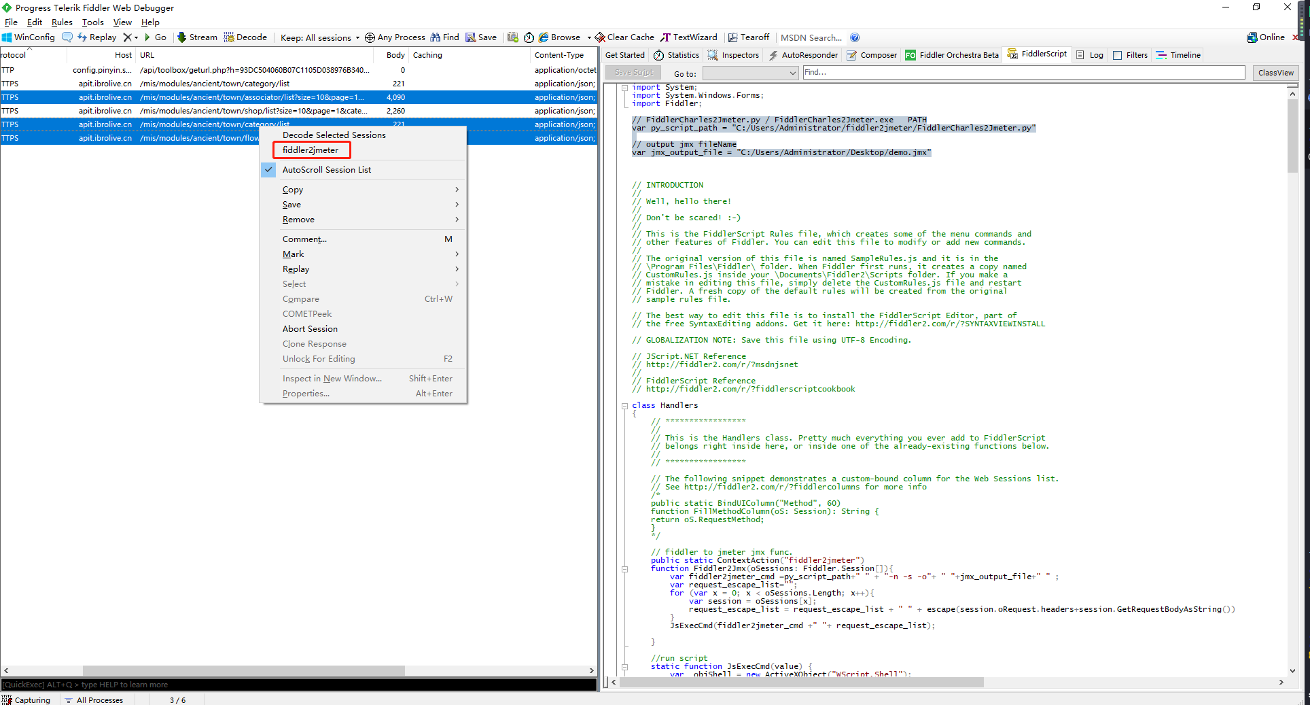This screenshot has height=705, width=1310.
Task: Expand the Replay submenu in context menu
Action: point(364,269)
